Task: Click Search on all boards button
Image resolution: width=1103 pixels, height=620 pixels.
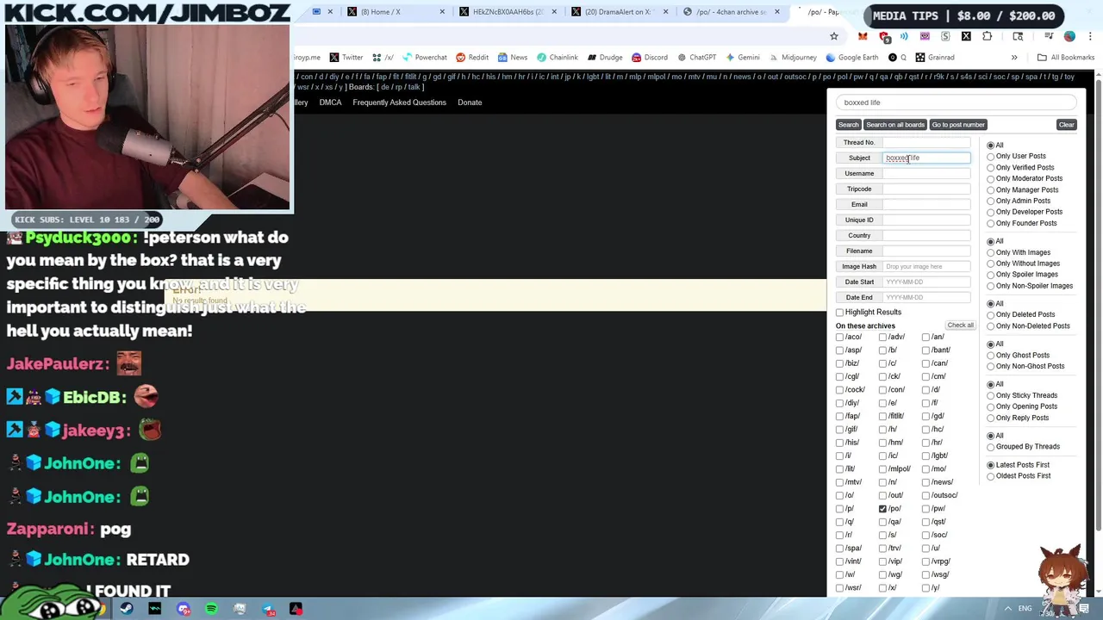Action: pyautogui.click(x=894, y=125)
